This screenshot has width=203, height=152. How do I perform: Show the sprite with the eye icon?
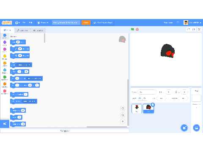[140, 98]
